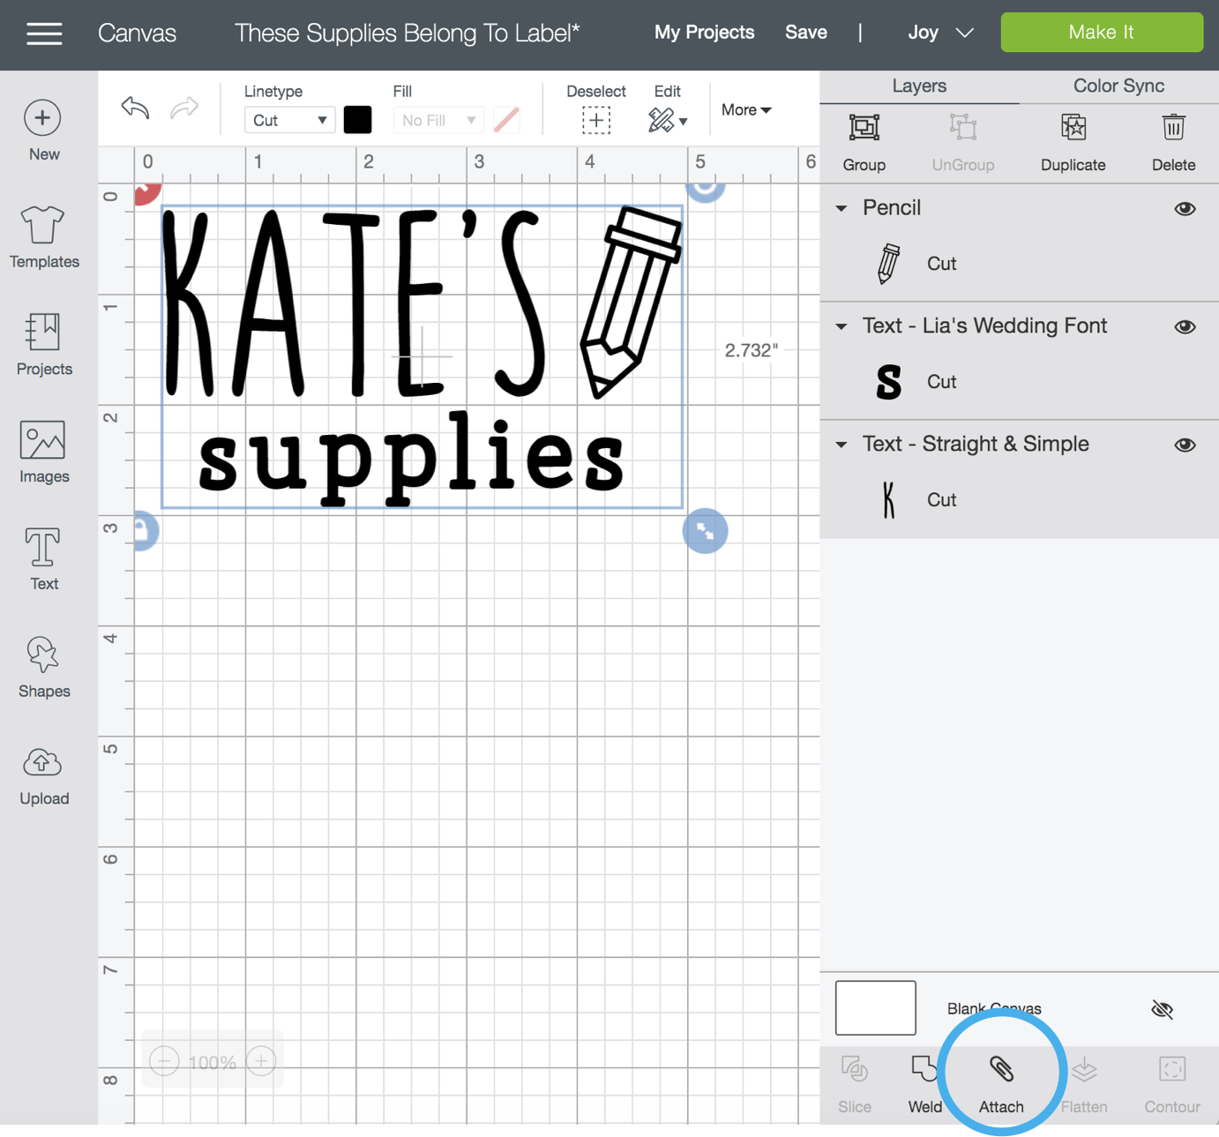
Task: Collapse the Pencil layer group
Action: 841,209
